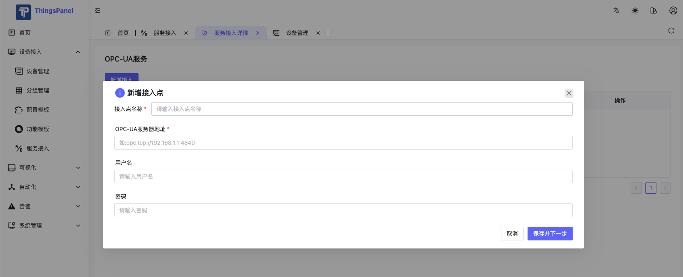Focus the OPC-UA服务器地址 input field
Screen dimensions: 683x277
pos(343,143)
